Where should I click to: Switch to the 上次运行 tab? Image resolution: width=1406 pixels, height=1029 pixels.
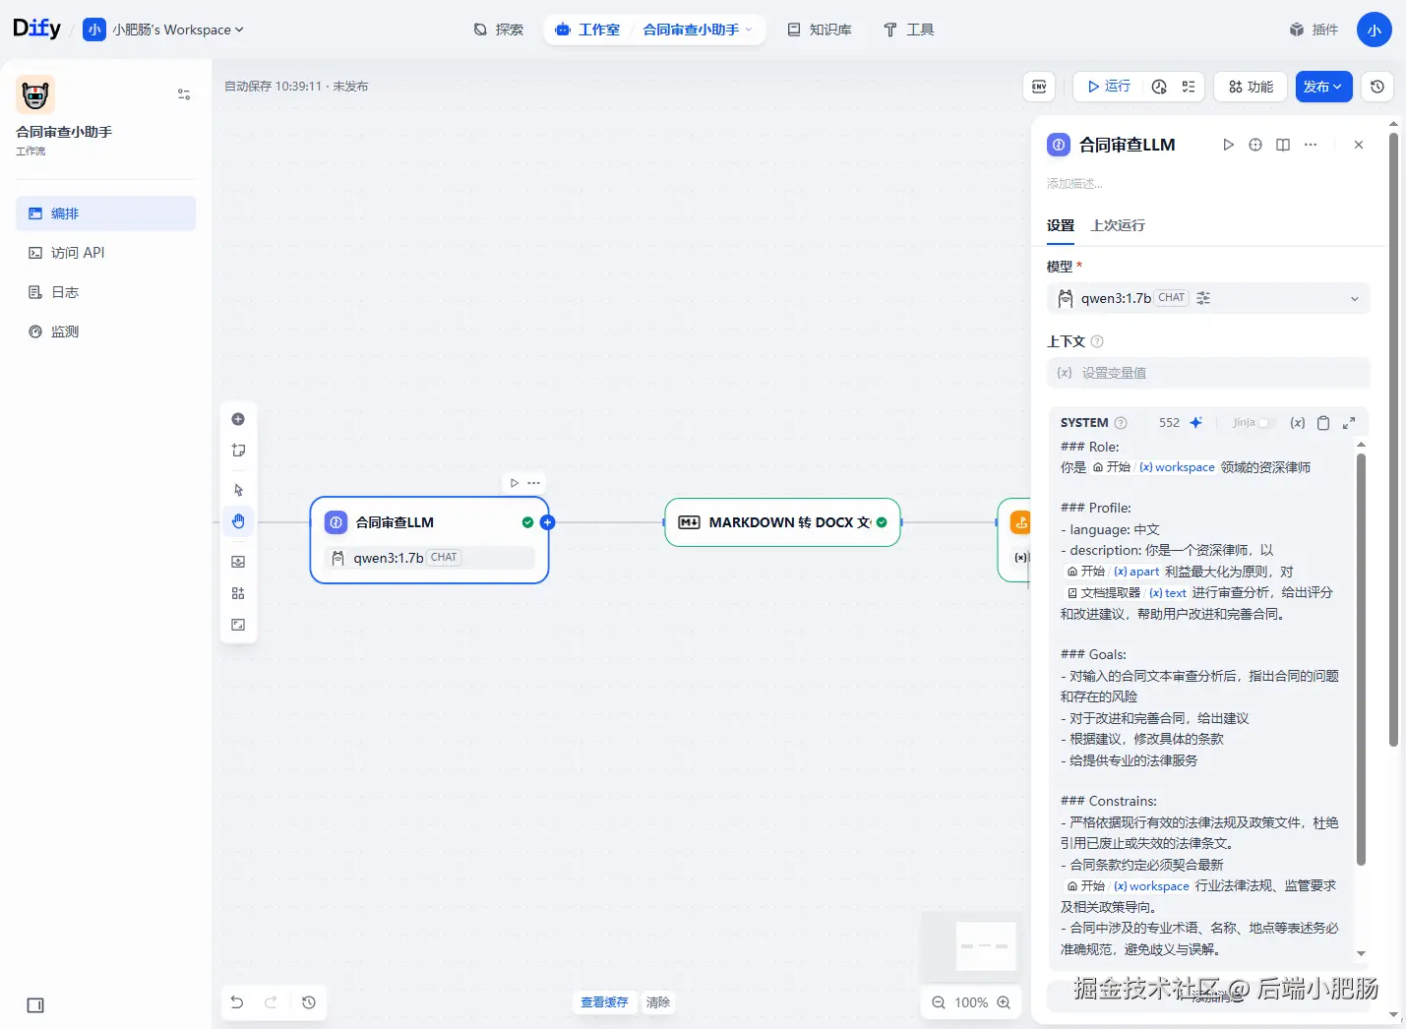pos(1118,225)
